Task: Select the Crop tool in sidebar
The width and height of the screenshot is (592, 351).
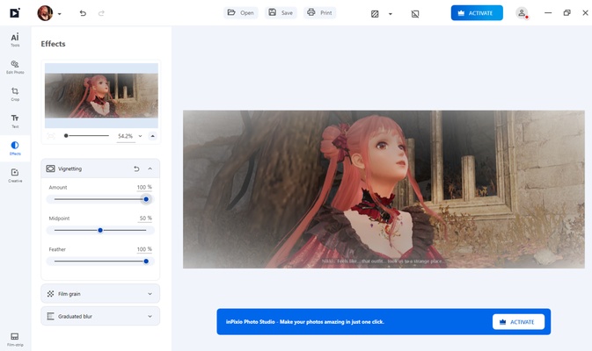Action: pyautogui.click(x=15, y=94)
